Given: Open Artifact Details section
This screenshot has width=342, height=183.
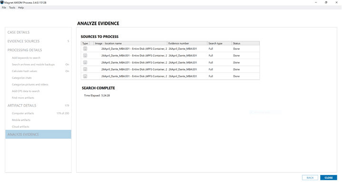Looking at the screenshot, I should (22, 105).
